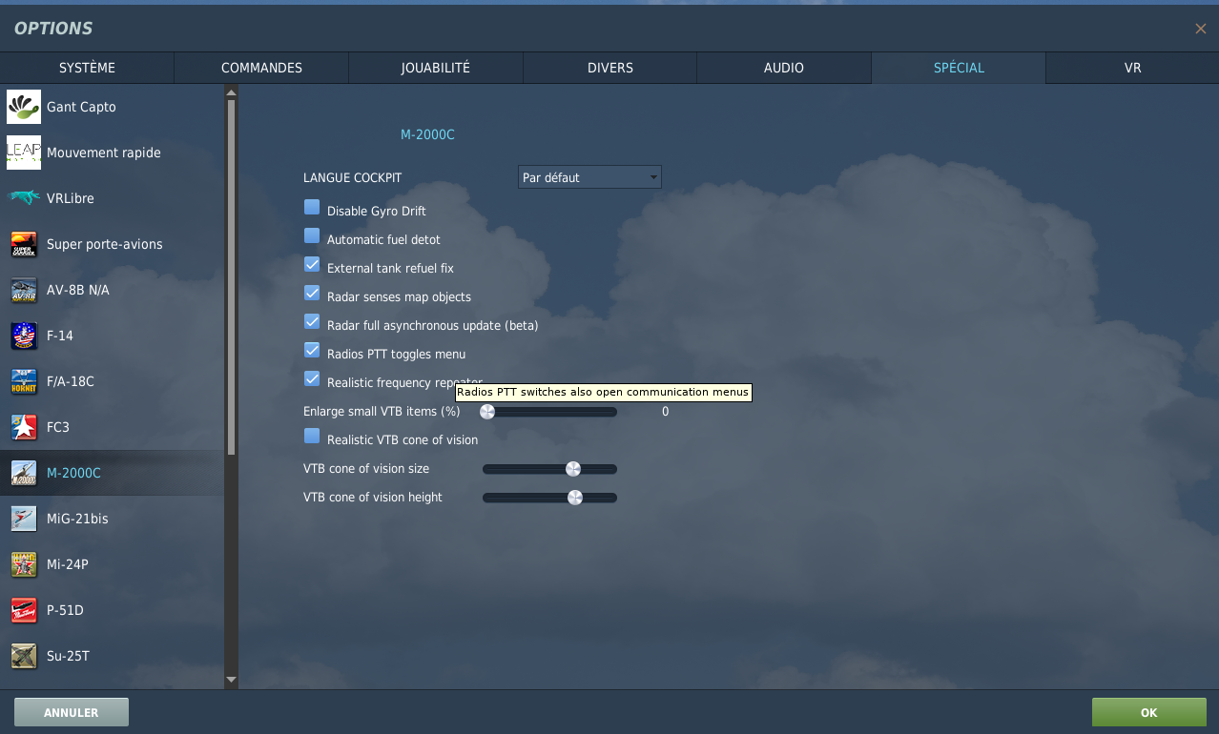Viewport: 1219px width, 734px height.
Task: Click the ANNULER button
Action: (x=72, y=712)
